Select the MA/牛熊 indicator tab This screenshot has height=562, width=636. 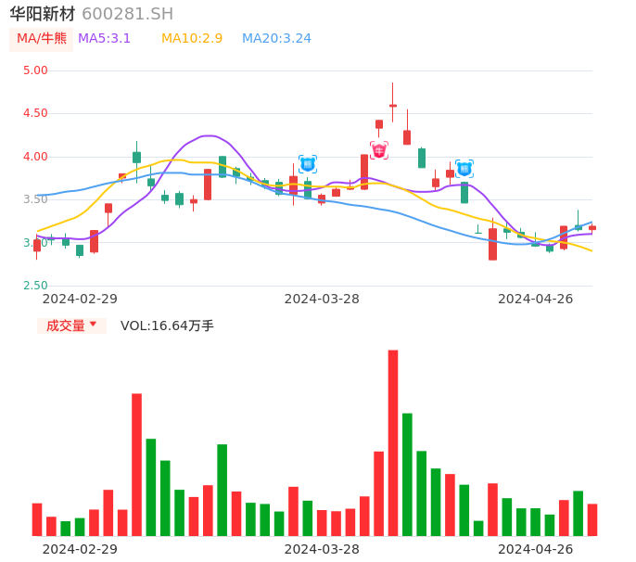click(x=42, y=39)
